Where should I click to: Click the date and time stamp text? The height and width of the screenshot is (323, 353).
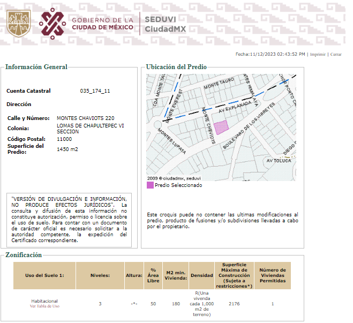coord(270,54)
